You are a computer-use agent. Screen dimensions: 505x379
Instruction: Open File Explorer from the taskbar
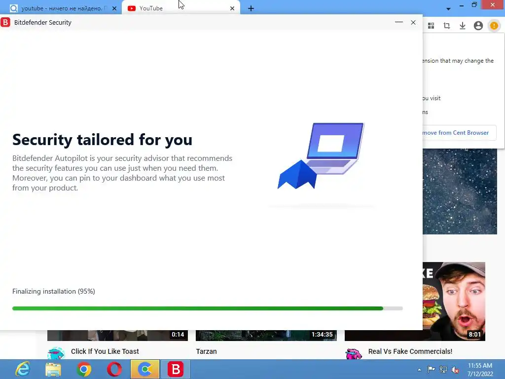pos(53,369)
